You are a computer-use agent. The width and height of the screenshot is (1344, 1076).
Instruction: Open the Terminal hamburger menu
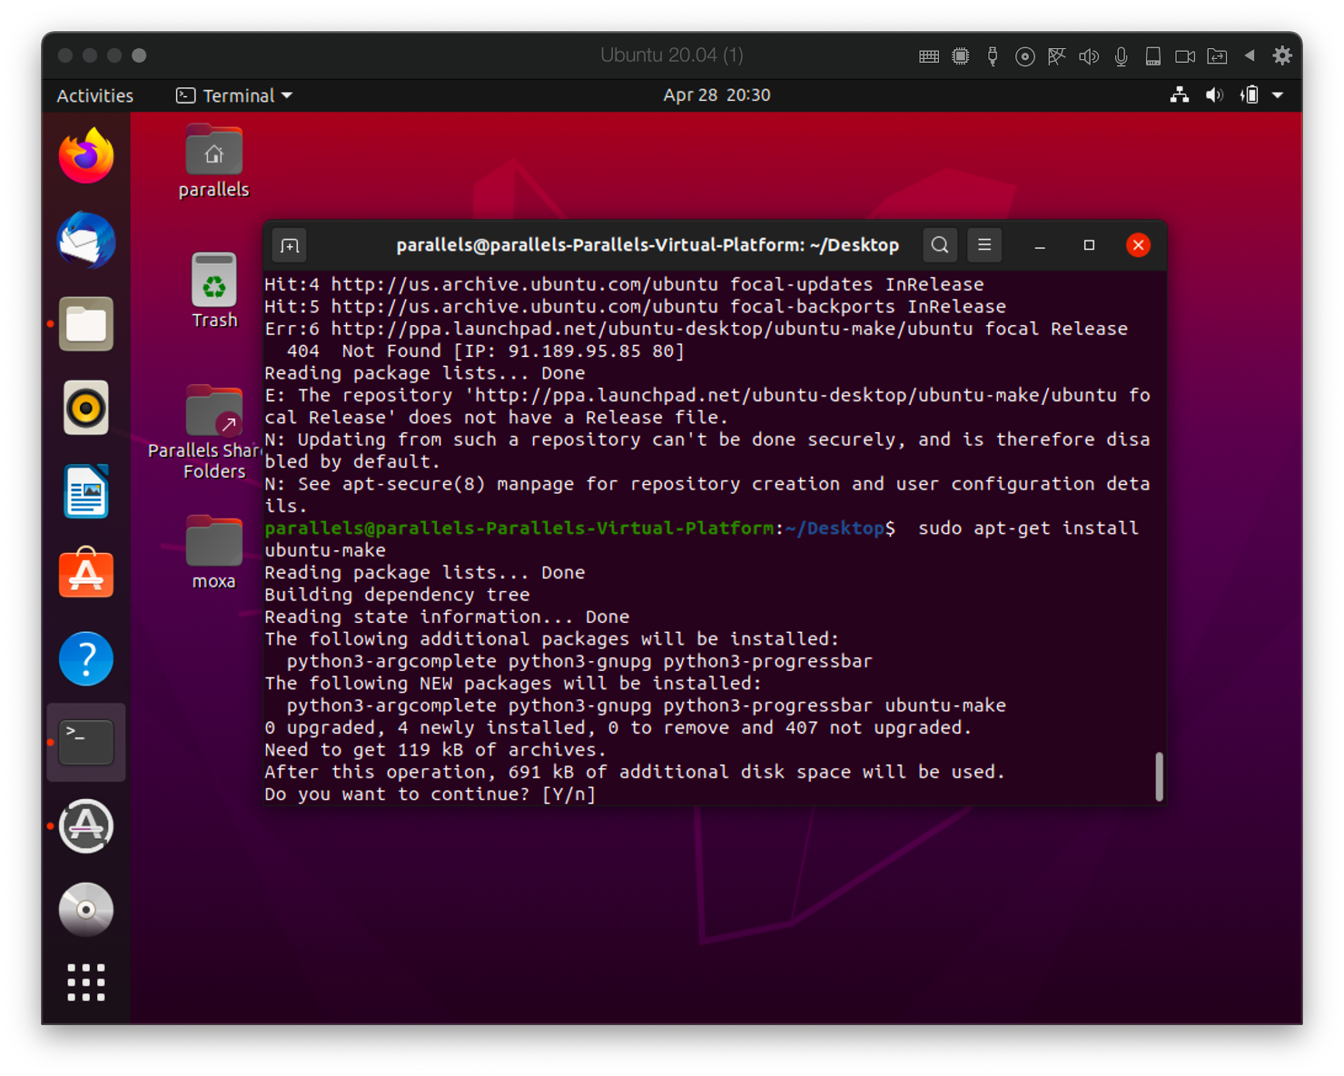[984, 245]
